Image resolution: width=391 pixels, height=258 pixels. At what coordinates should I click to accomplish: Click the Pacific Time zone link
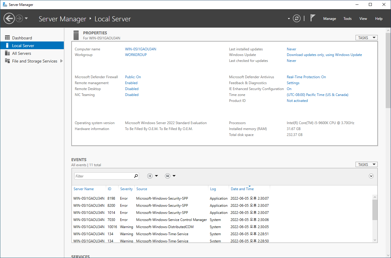point(317,95)
